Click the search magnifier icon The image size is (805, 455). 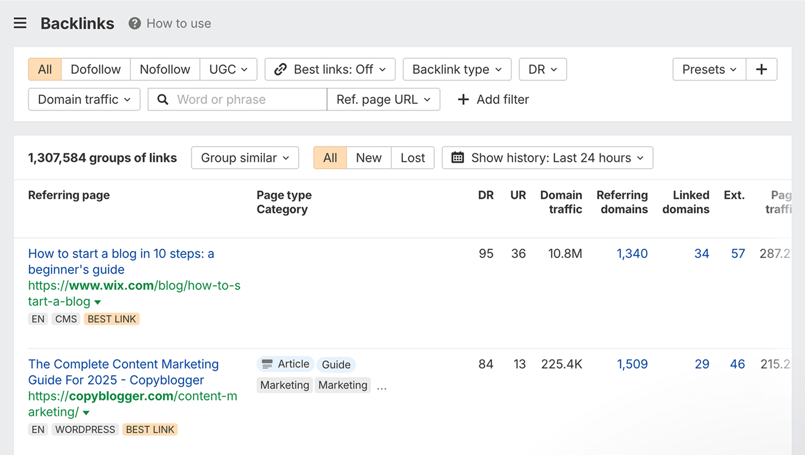click(x=163, y=99)
